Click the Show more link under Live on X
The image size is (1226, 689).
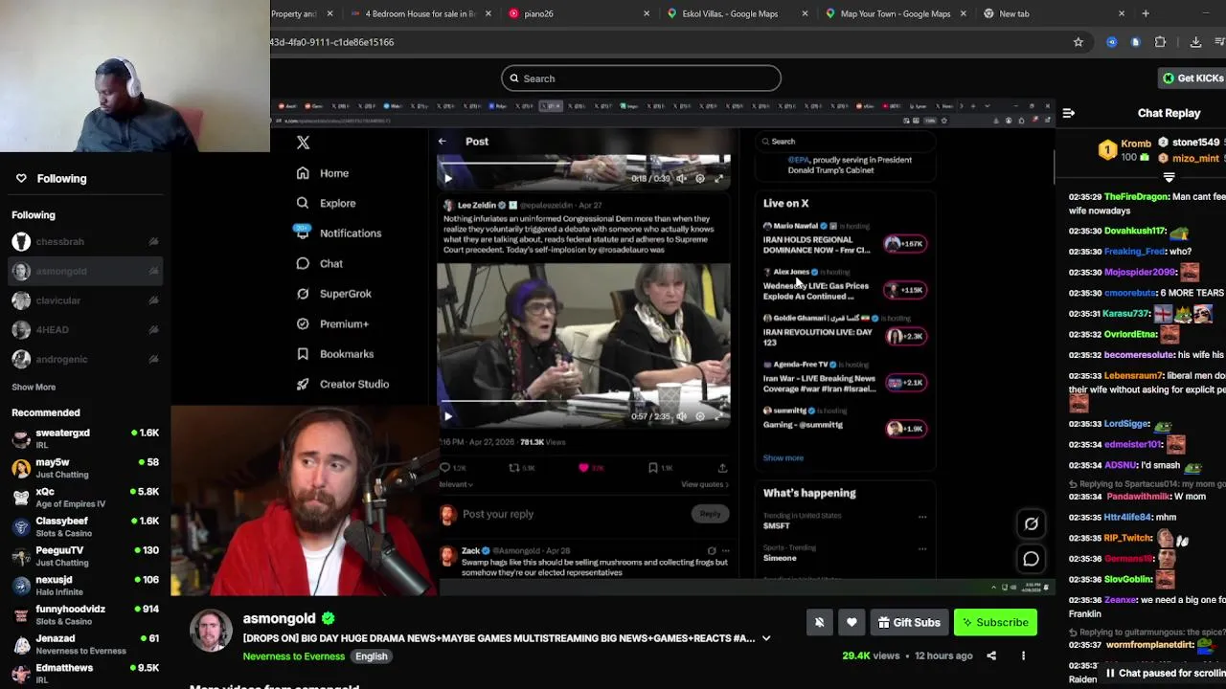coord(783,457)
